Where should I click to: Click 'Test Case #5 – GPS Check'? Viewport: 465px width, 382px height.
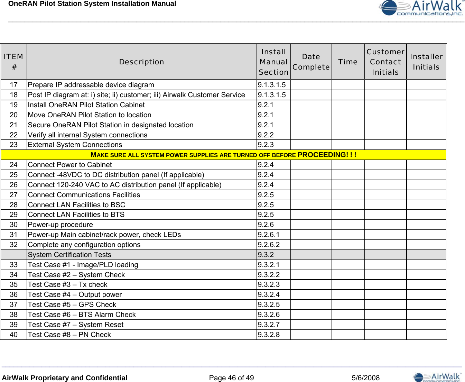tap(72, 304)
